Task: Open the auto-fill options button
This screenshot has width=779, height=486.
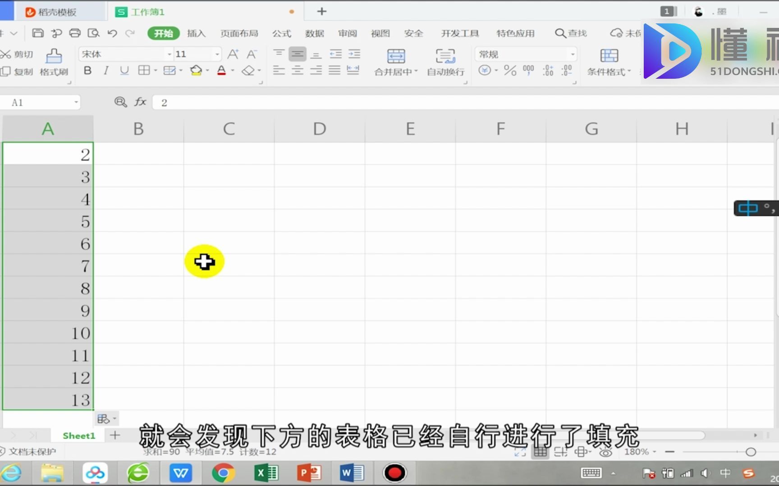Action: (106, 419)
